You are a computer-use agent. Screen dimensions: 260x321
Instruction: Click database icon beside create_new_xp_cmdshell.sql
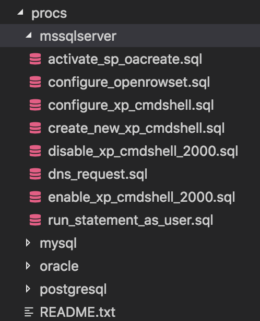coord(35,128)
